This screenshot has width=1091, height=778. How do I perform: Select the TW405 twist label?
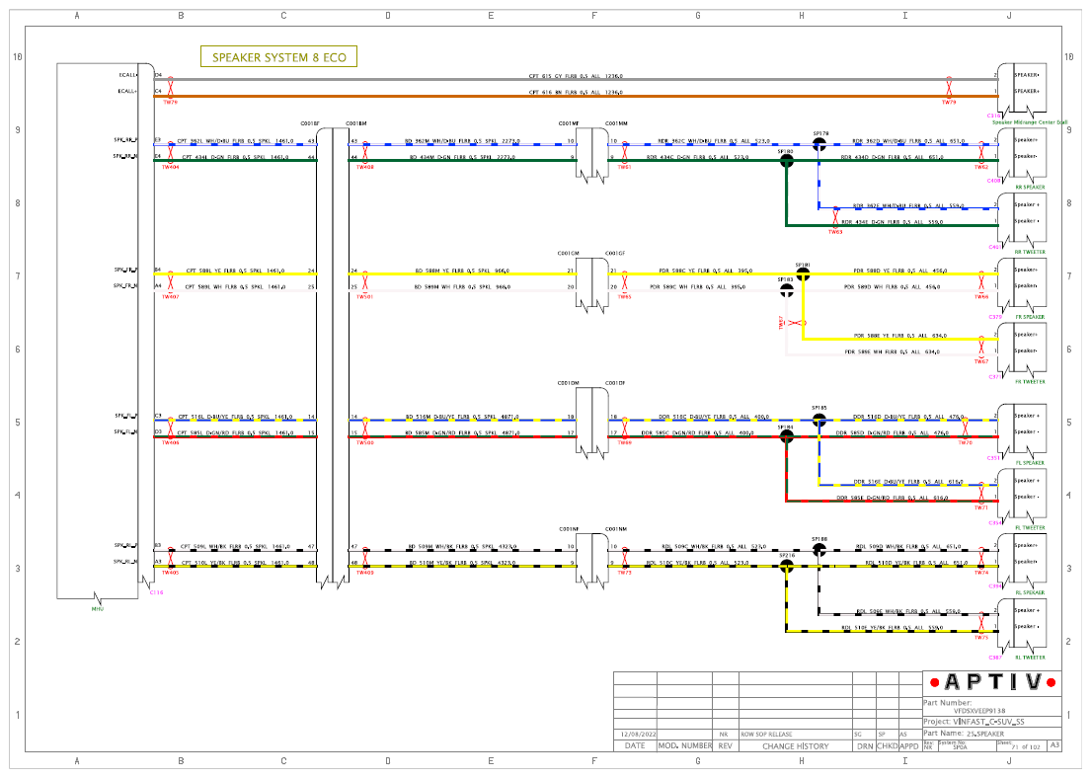[171, 573]
